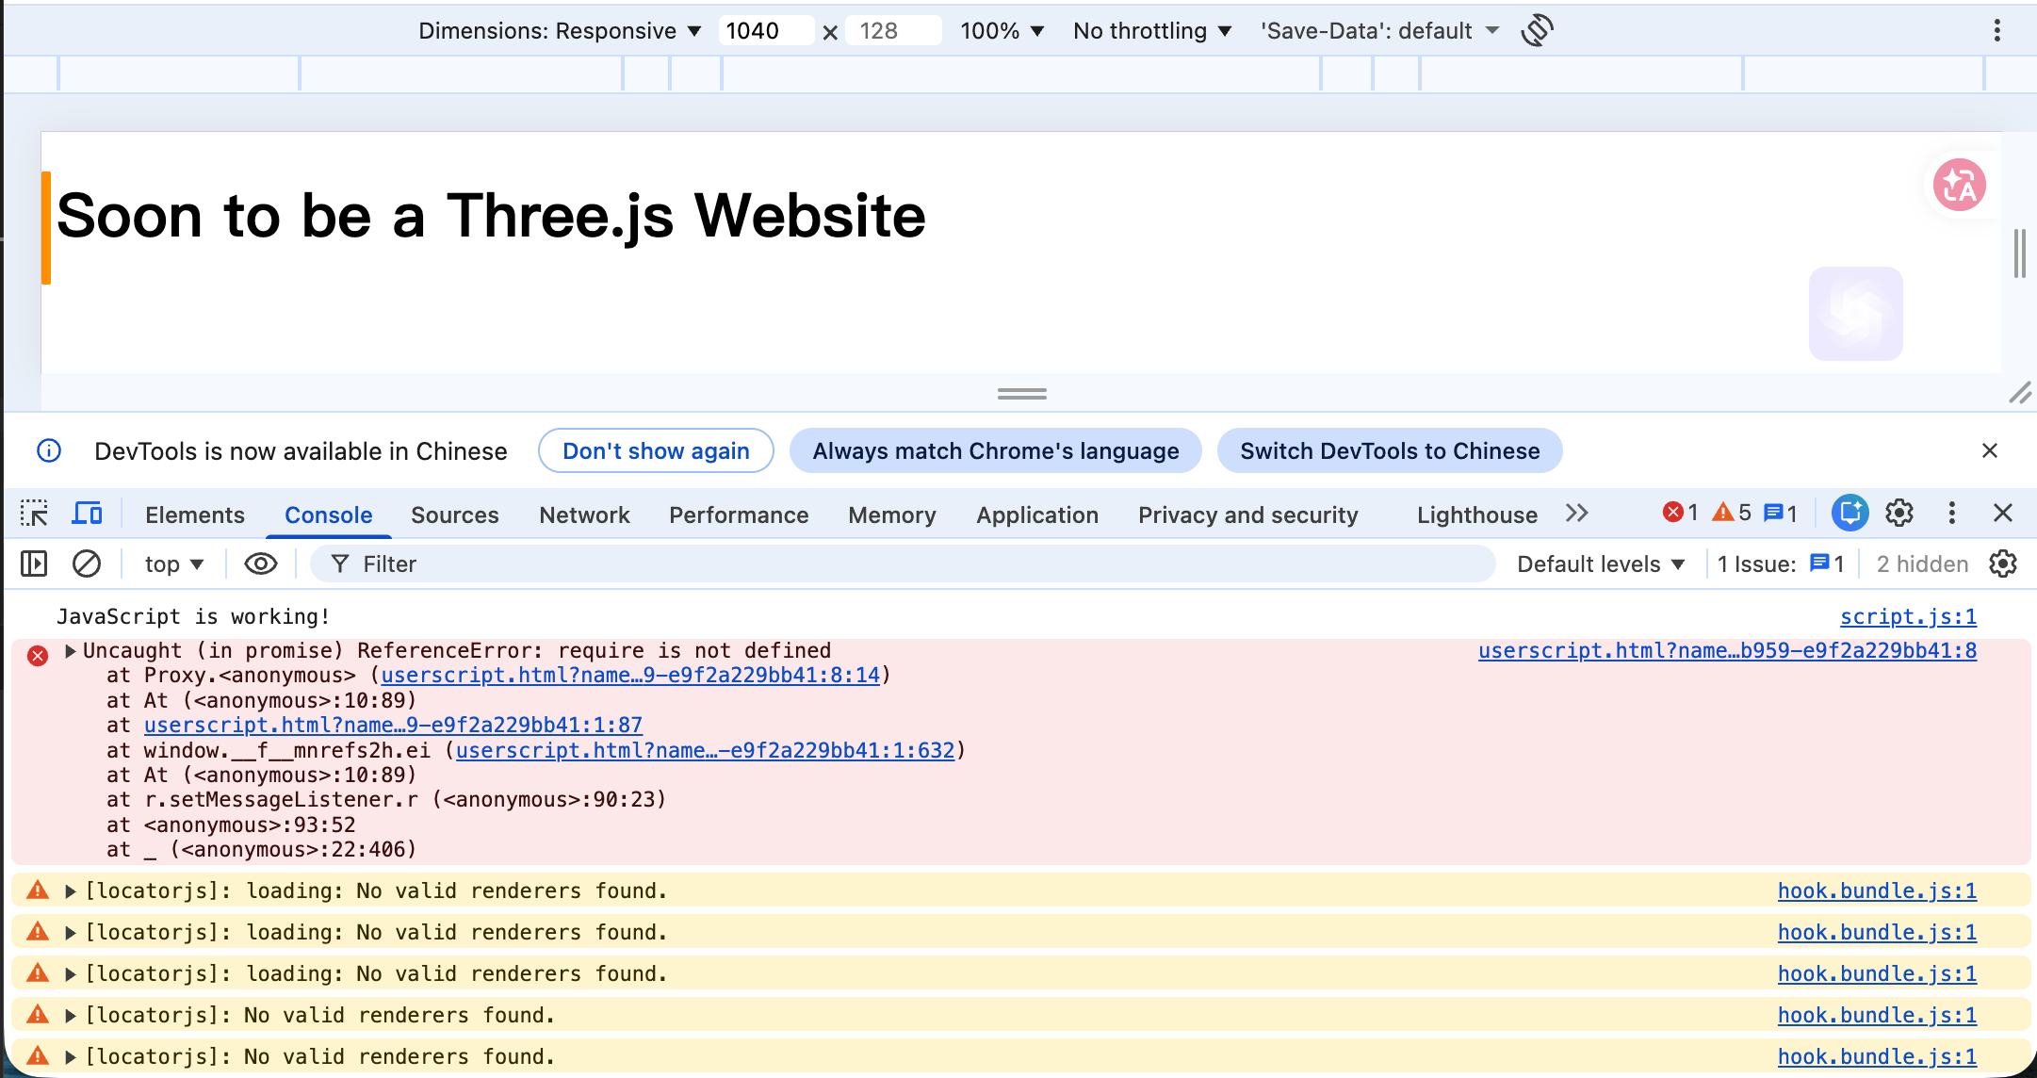
Task: Open the Dimensions: Responsive dropdown
Action: point(560,31)
